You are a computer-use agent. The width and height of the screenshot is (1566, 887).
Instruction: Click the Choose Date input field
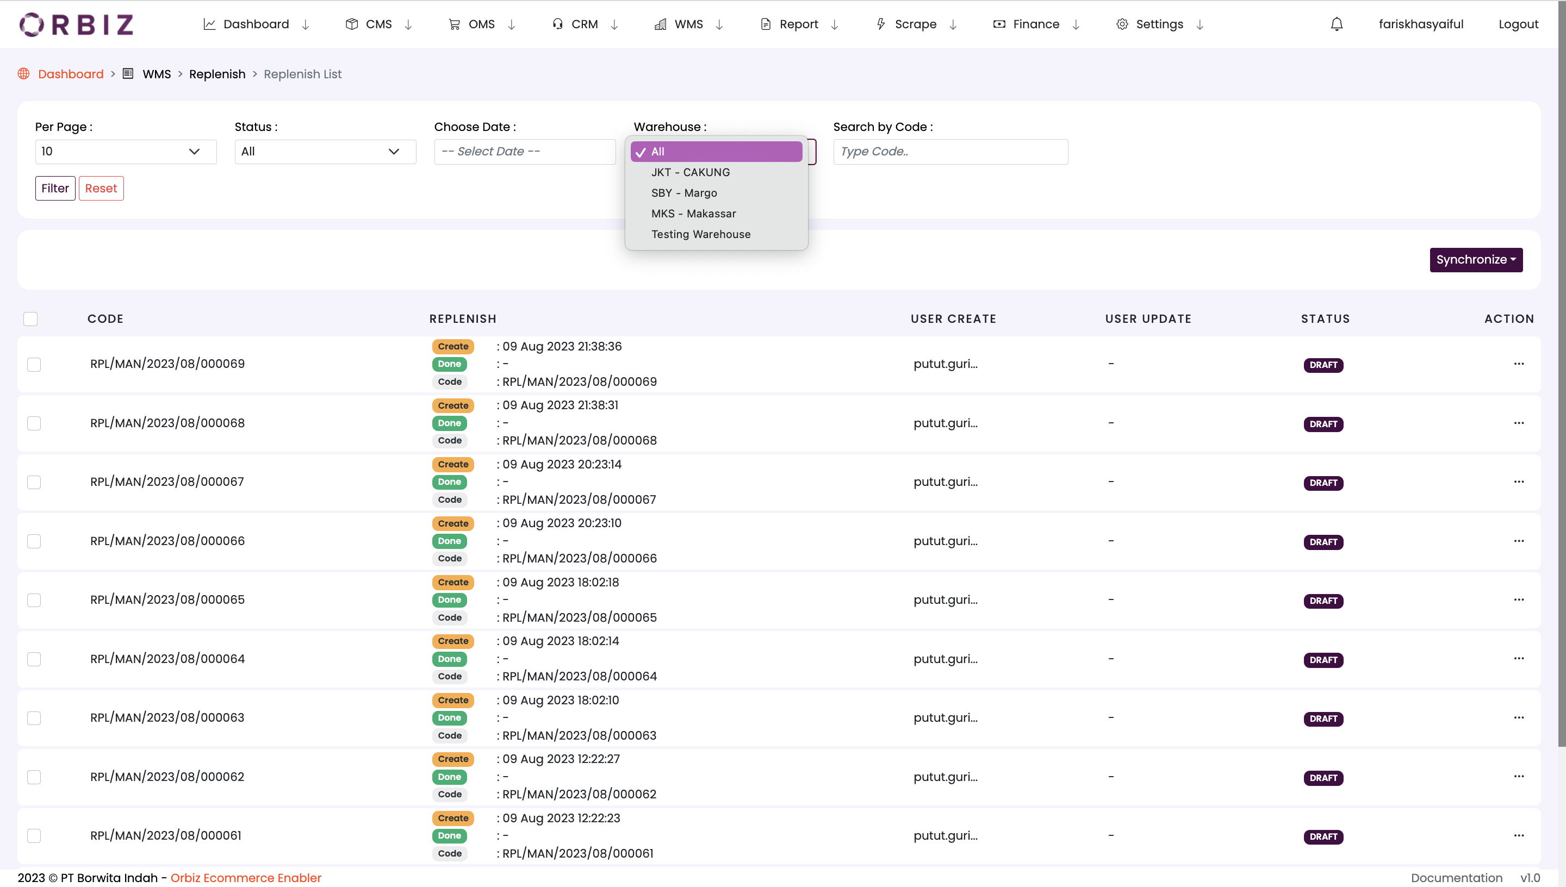[x=525, y=152]
